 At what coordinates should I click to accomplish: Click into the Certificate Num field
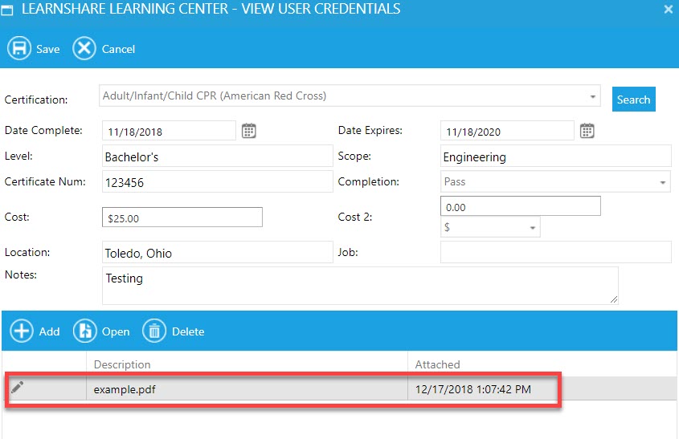coord(217,182)
